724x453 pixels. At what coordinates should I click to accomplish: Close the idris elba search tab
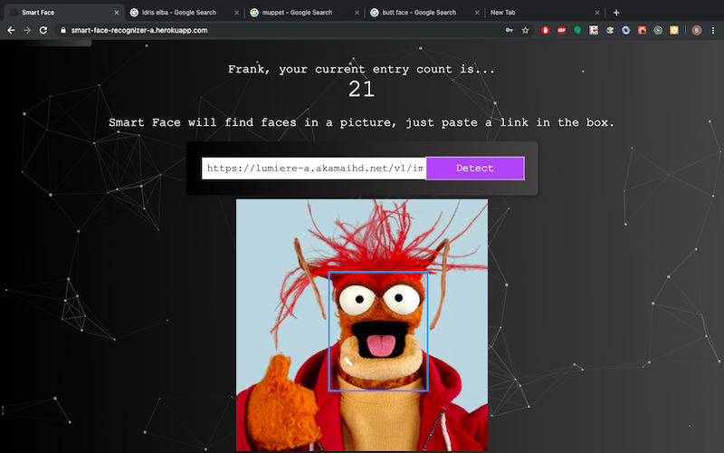236,13
